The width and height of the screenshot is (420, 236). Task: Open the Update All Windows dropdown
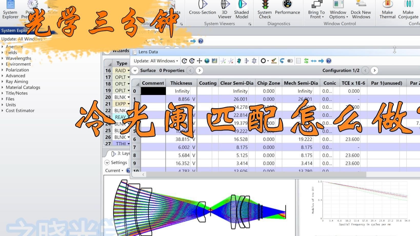coord(155,61)
